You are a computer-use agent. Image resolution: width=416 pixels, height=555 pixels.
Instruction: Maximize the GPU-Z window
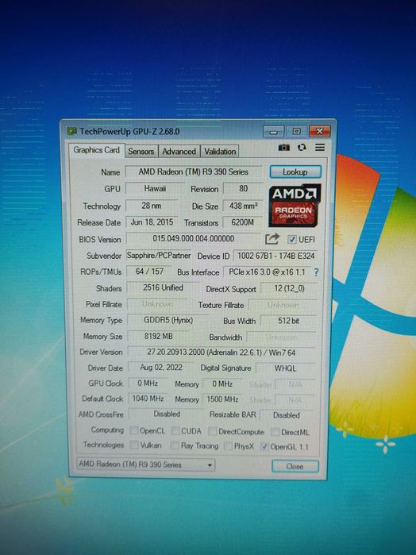296,131
